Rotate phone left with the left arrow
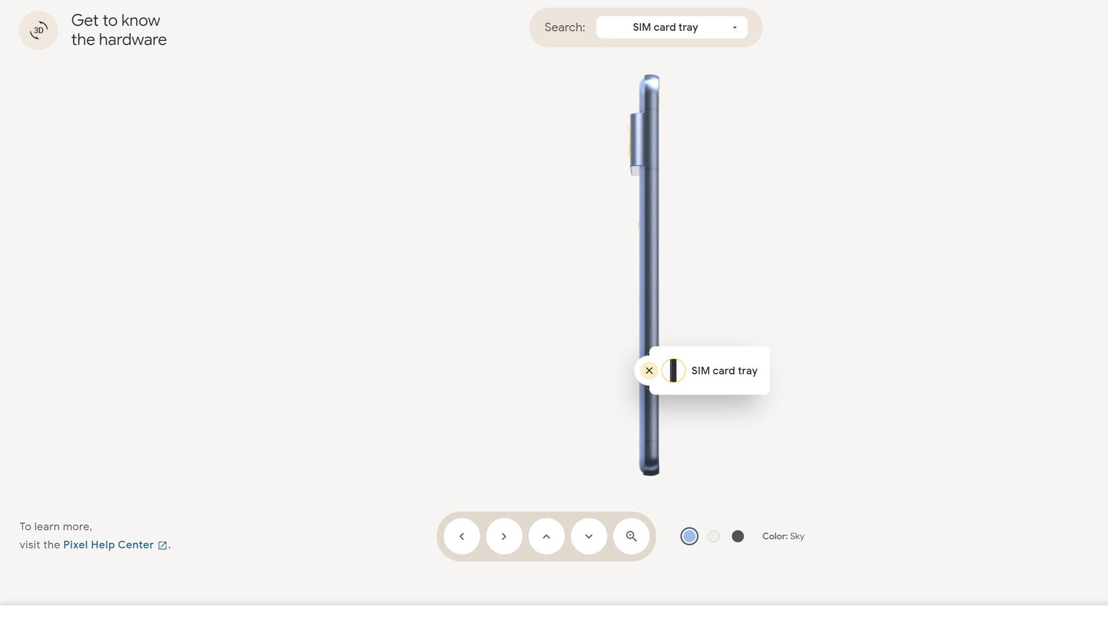Screen dimensions: 1108x623 [462, 536]
